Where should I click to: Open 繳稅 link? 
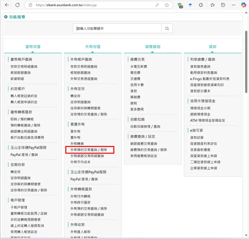134,103
